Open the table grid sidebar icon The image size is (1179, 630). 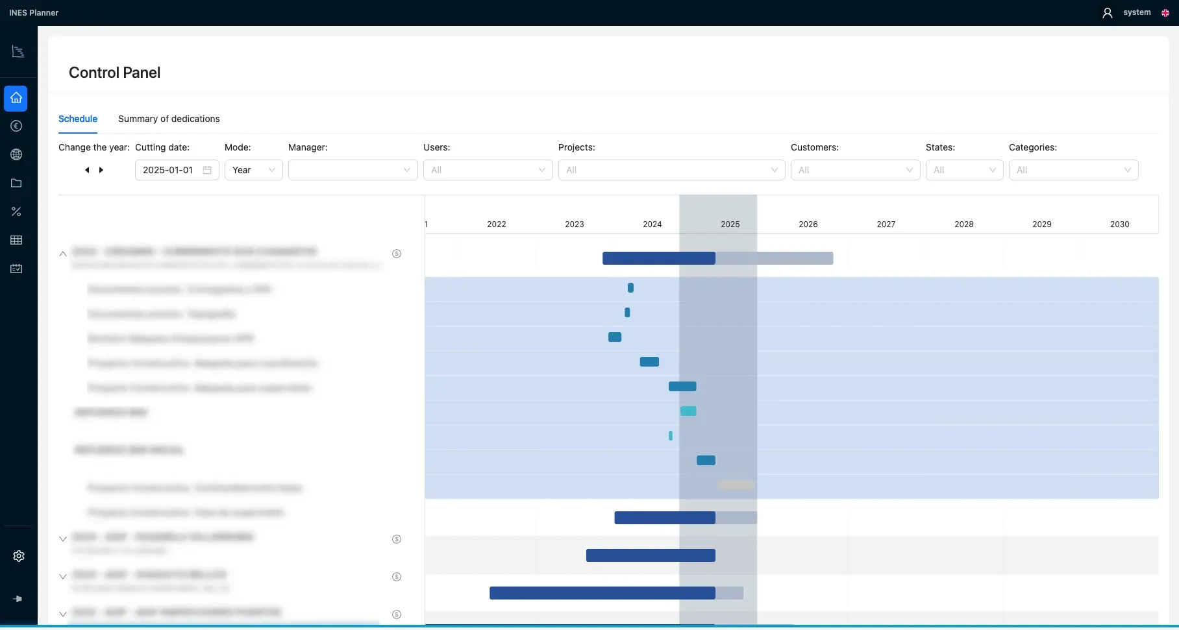(16, 240)
